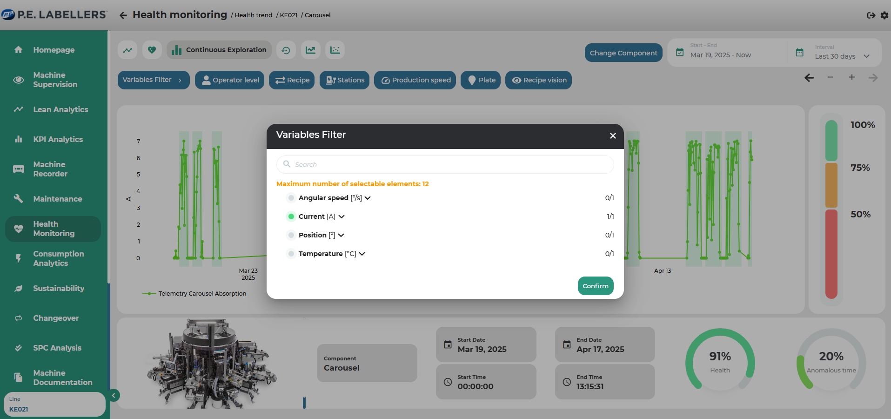This screenshot has width=891, height=419.
Task: Deselect the Current variable indicator
Action: [x=291, y=216]
